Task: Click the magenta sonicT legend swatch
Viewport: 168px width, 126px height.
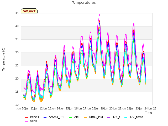Action: (x=26, y=121)
